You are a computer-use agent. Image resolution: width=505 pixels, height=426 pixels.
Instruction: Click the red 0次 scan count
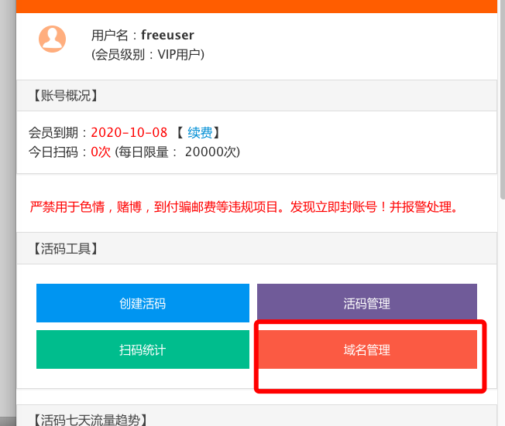pos(101,152)
